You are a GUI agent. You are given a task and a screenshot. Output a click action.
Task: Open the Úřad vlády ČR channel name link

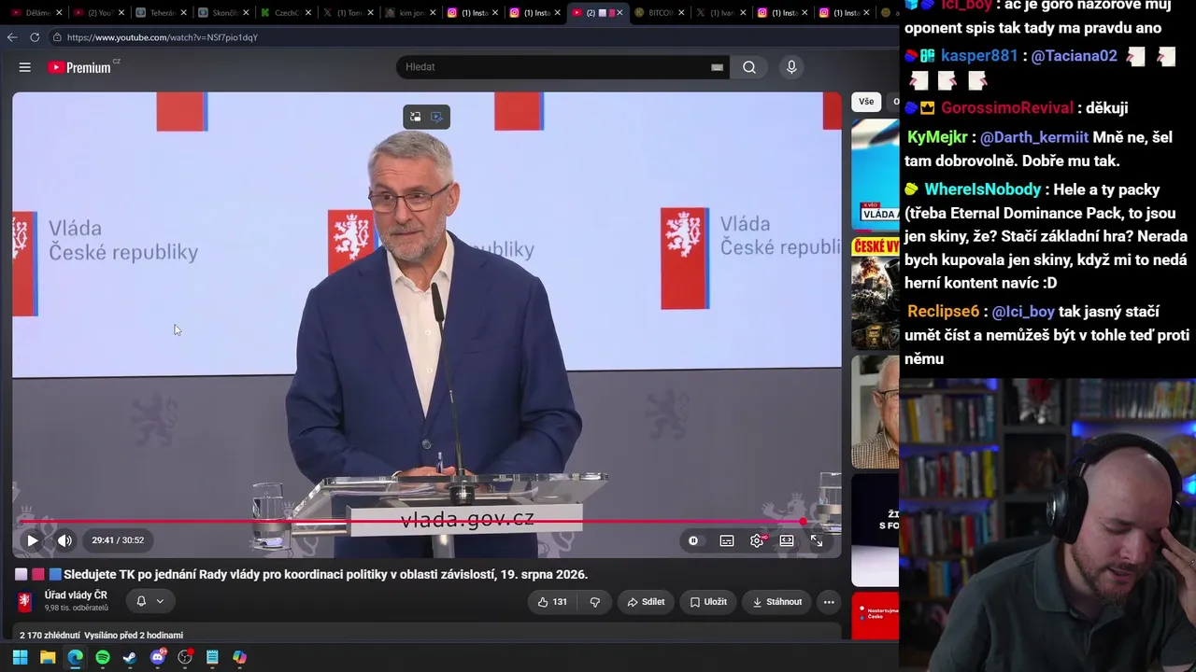click(x=76, y=595)
